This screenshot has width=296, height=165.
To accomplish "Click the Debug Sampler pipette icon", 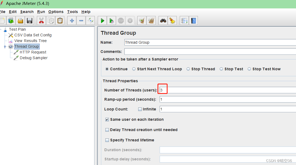I will click(x=16, y=58).
